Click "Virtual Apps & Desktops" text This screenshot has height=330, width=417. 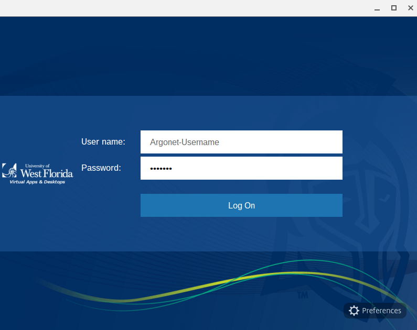click(37, 182)
